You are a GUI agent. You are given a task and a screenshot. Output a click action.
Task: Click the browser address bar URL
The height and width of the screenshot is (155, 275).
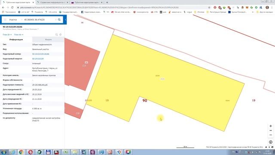(99, 8)
